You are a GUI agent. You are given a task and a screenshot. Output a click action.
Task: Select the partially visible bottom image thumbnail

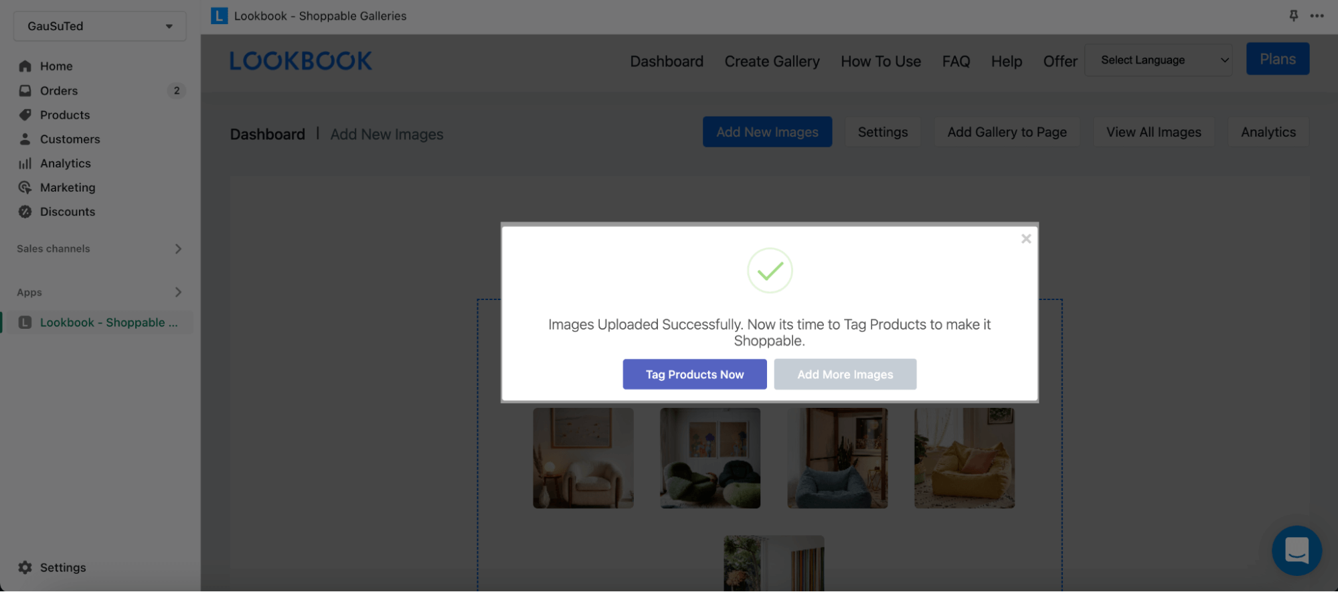coord(774,563)
